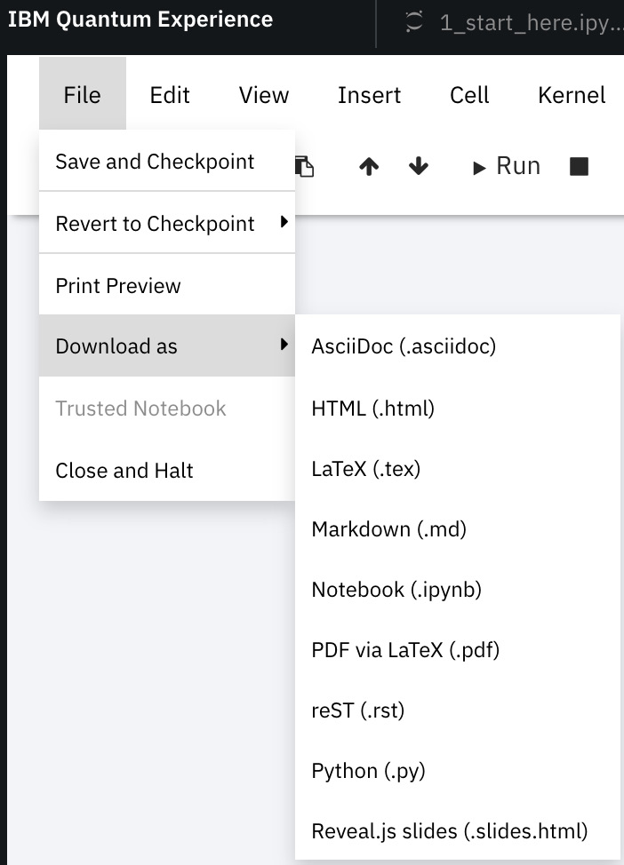
Task: Choose Print Preview from File menu
Action: (118, 286)
